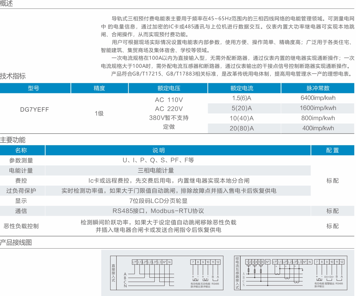356x296 pixels.
Task: Click the 恶性负载控制 row name
Action: pos(21,226)
